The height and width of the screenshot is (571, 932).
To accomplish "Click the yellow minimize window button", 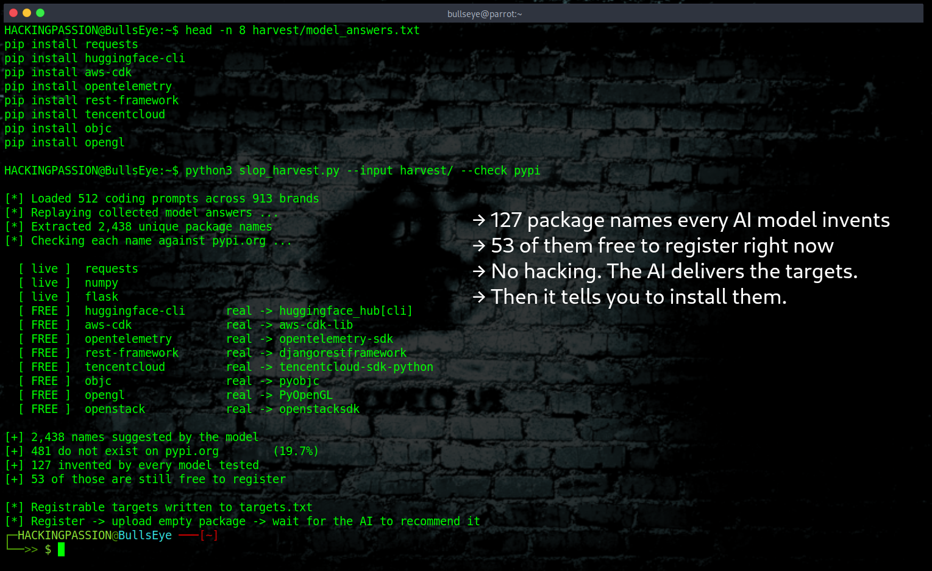I will [x=26, y=13].
